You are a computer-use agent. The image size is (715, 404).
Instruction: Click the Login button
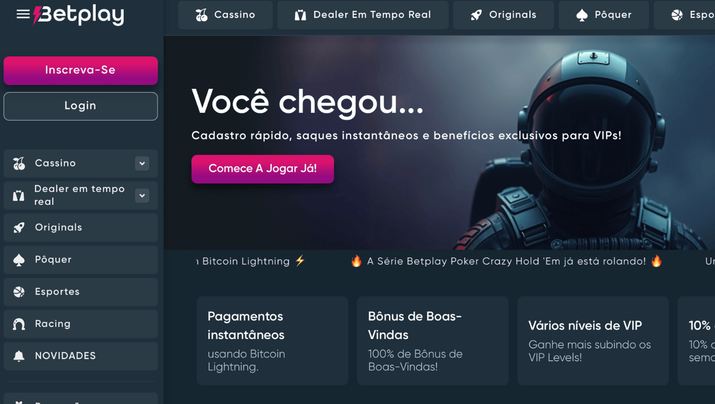[x=81, y=106]
